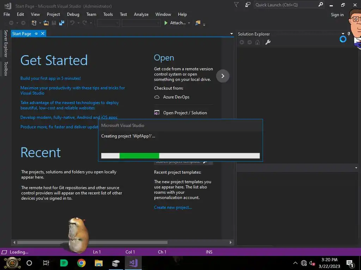Expand the Attach button dropdown arrow
The image size is (361, 270).
[189, 23]
